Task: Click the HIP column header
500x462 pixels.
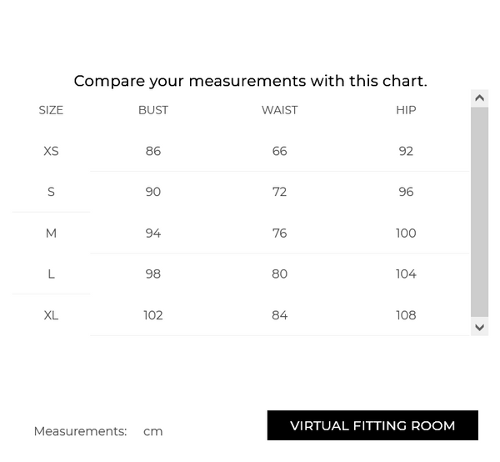Action: tap(406, 110)
